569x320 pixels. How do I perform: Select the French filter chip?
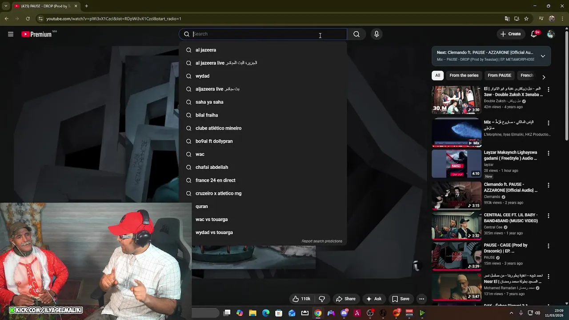[527, 76]
